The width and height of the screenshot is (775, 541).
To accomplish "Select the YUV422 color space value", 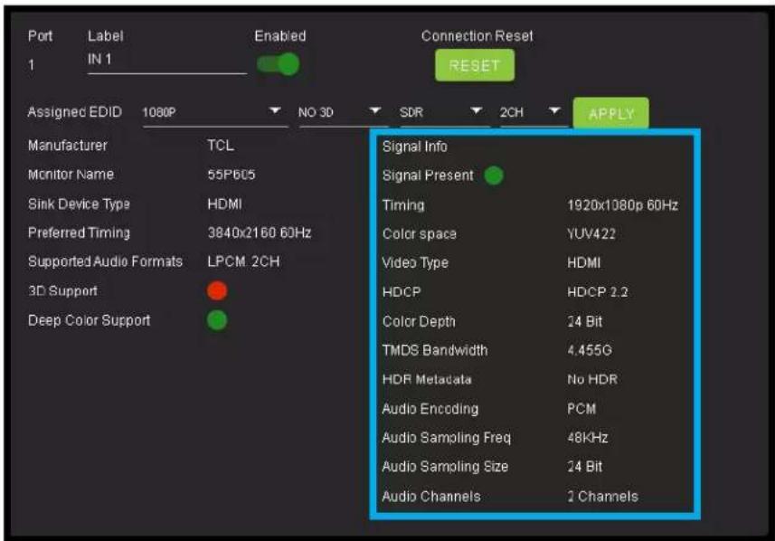I will click(x=591, y=234).
